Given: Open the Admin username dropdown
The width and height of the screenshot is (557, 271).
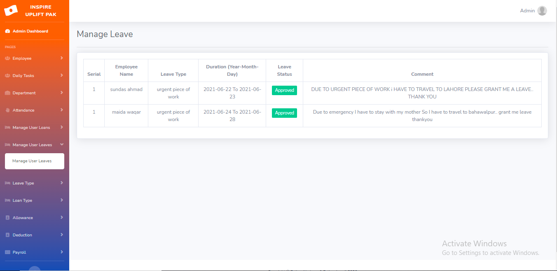Looking at the screenshot, I should (x=527, y=11).
